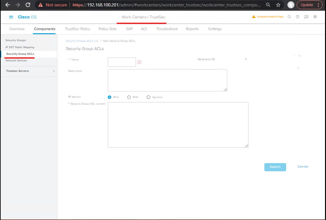Screen dimensions: 326x220
Task: Click the browser address bar URL
Action: tap(166, 5)
